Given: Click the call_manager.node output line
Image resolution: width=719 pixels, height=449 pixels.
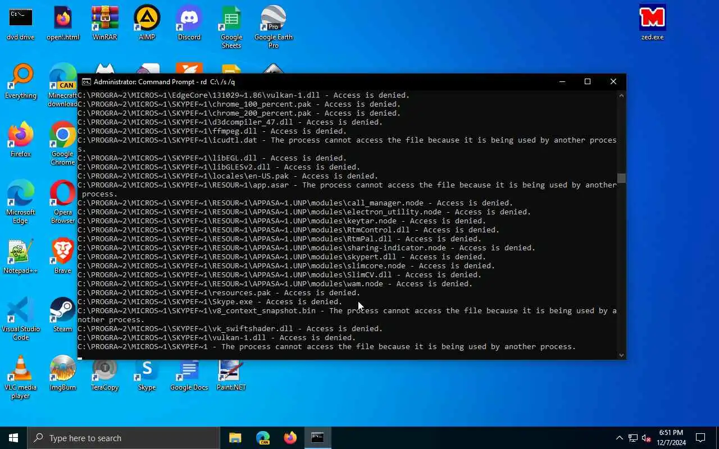Looking at the screenshot, I should (x=295, y=203).
